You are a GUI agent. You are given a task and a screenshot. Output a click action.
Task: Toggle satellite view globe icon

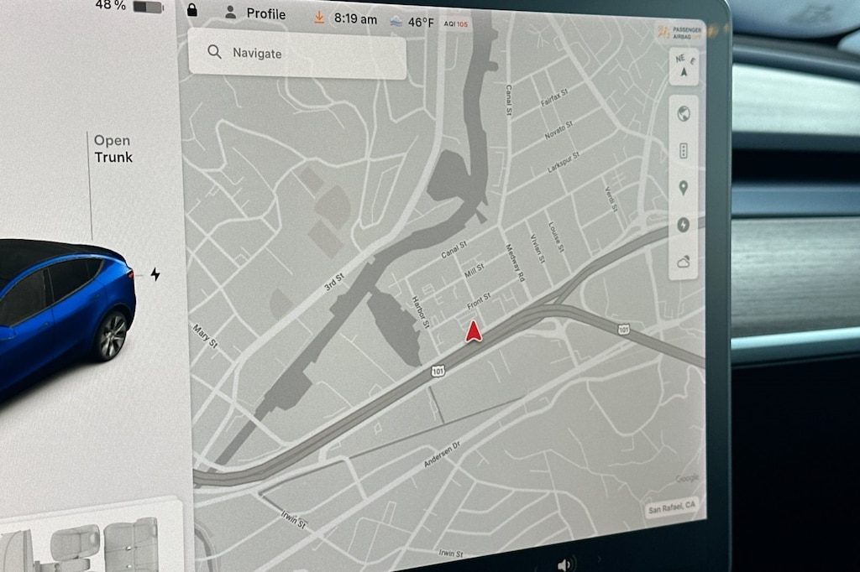click(x=684, y=114)
